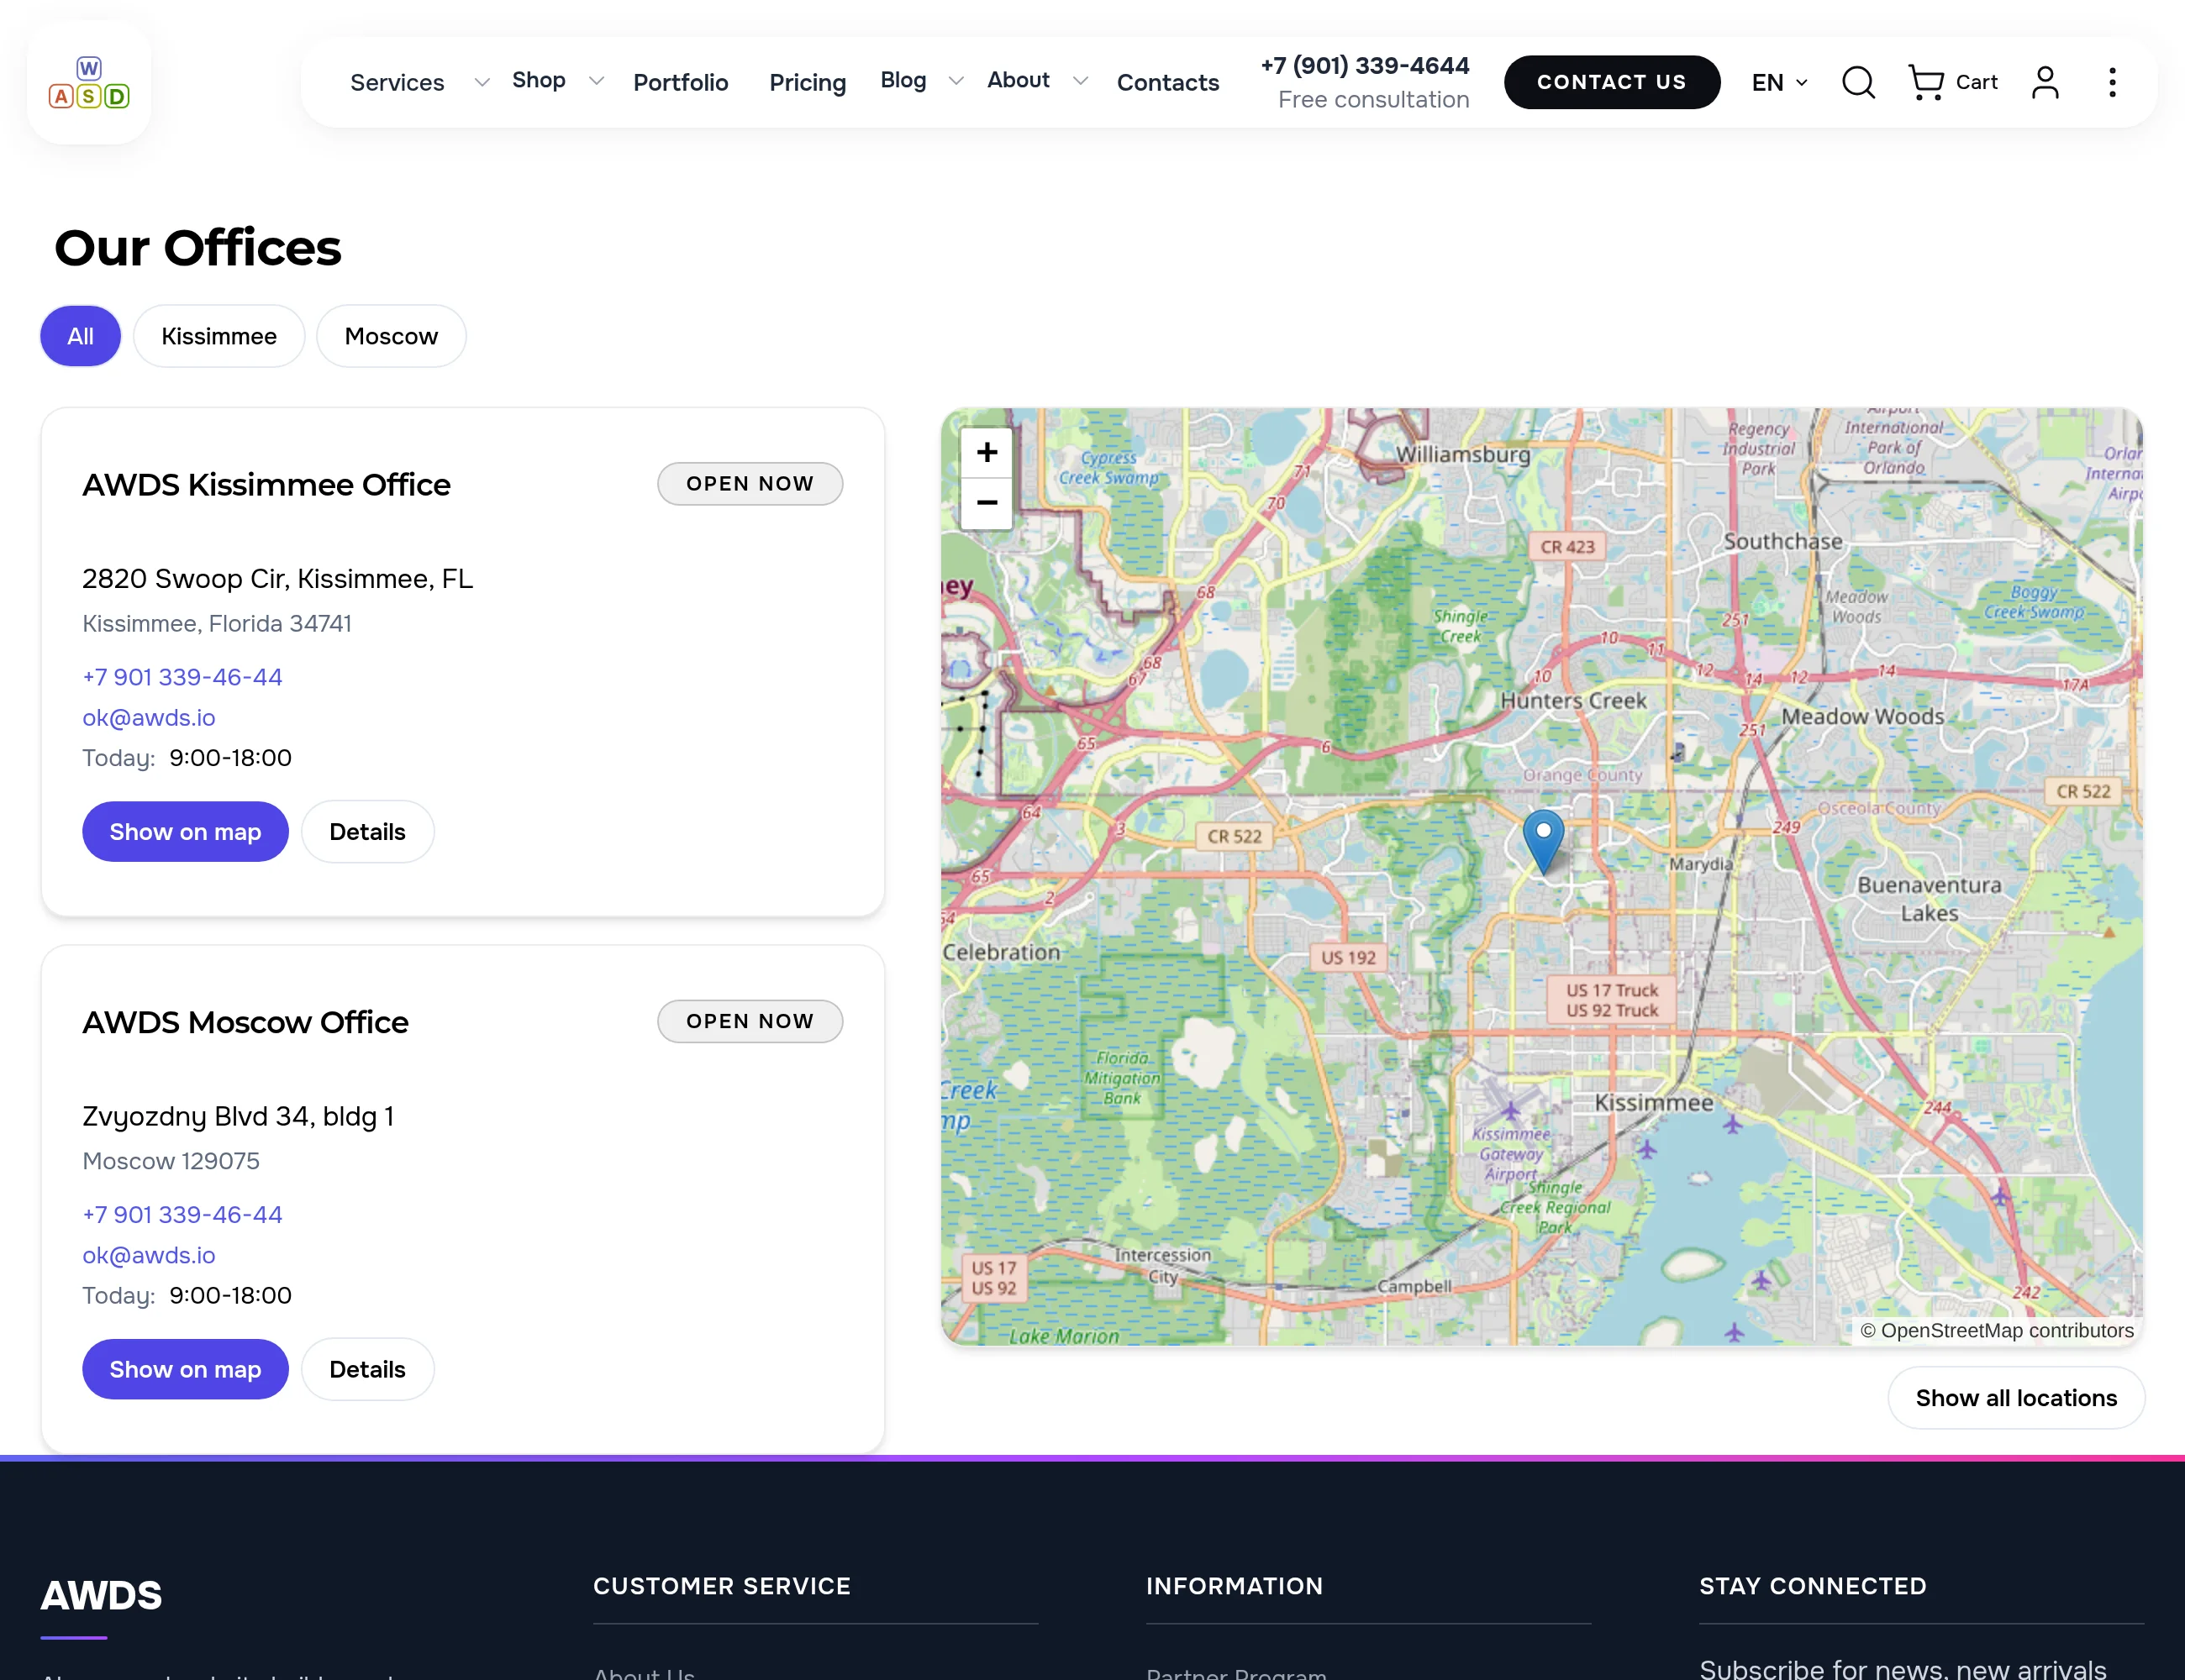Open Details for Moscow Office
This screenshot has height=1680, width=2185.
[x=367, y=1368]
